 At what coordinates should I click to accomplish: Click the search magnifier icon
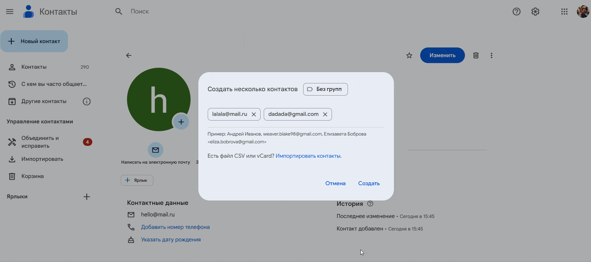(x=119, y=12)
